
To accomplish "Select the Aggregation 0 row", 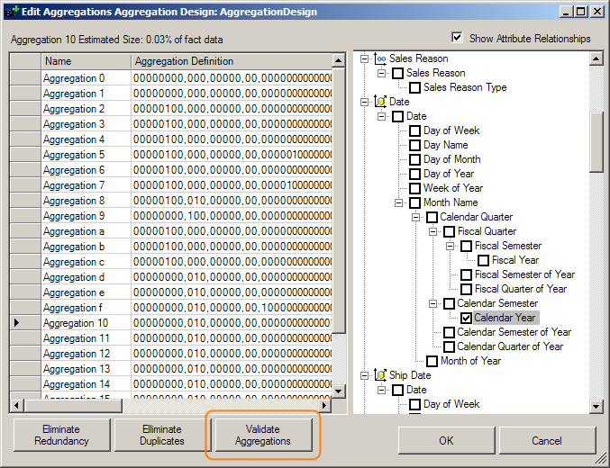I will point(171,78).
